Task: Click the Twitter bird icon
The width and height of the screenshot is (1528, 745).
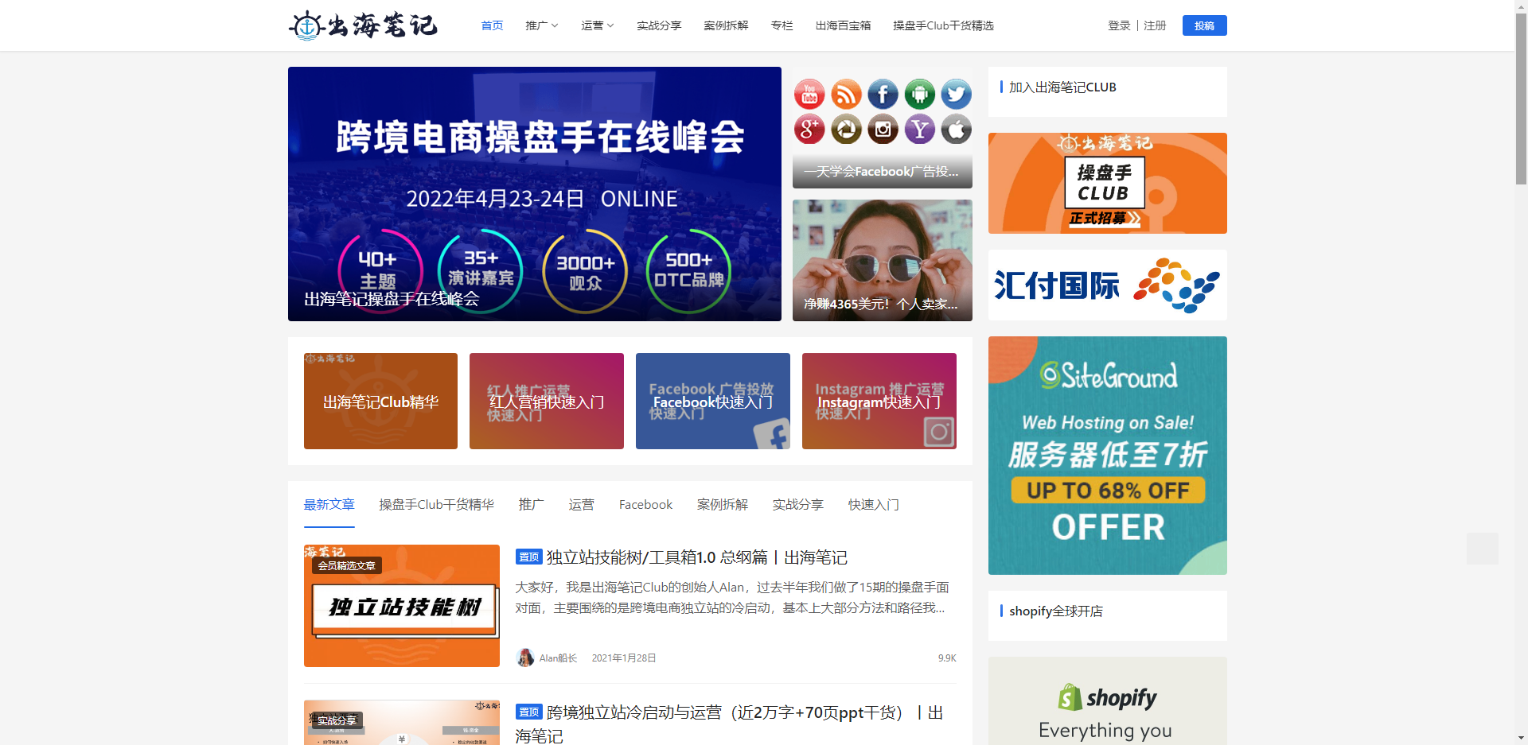Action: click(956, 95)
